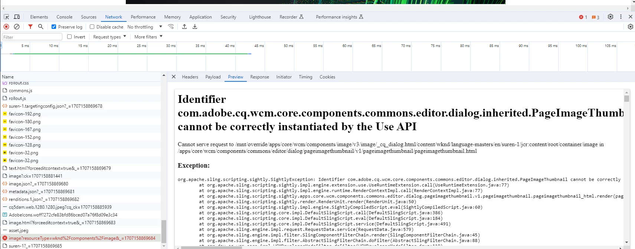Viewport: 635px width, 249px height.
Task: Stop recording network log
Action: click(6, 27)
